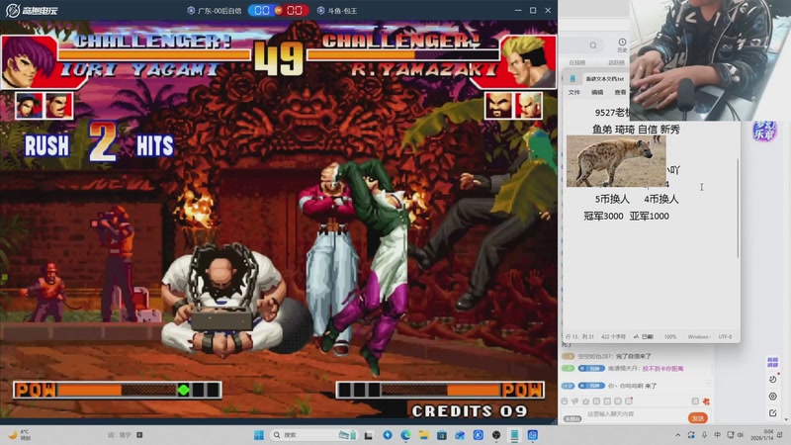Open the Notepad 编辑 menu
The height and width of the screenshot is (445, 791).
point(597,92)
